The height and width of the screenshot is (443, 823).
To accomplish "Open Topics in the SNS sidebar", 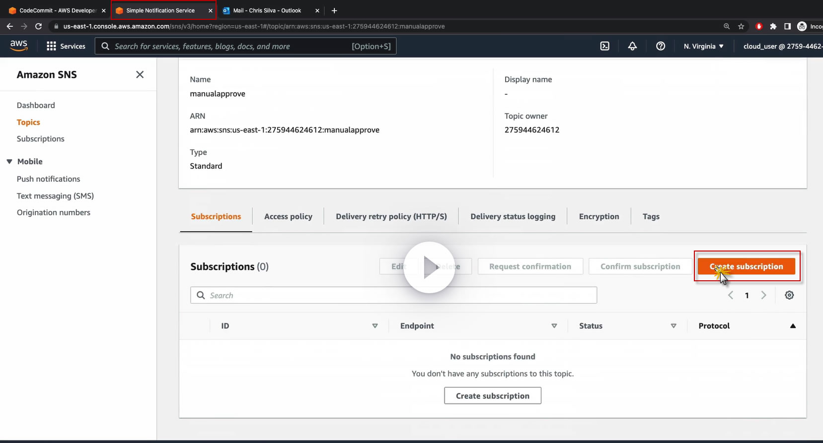I will (28, 122).
